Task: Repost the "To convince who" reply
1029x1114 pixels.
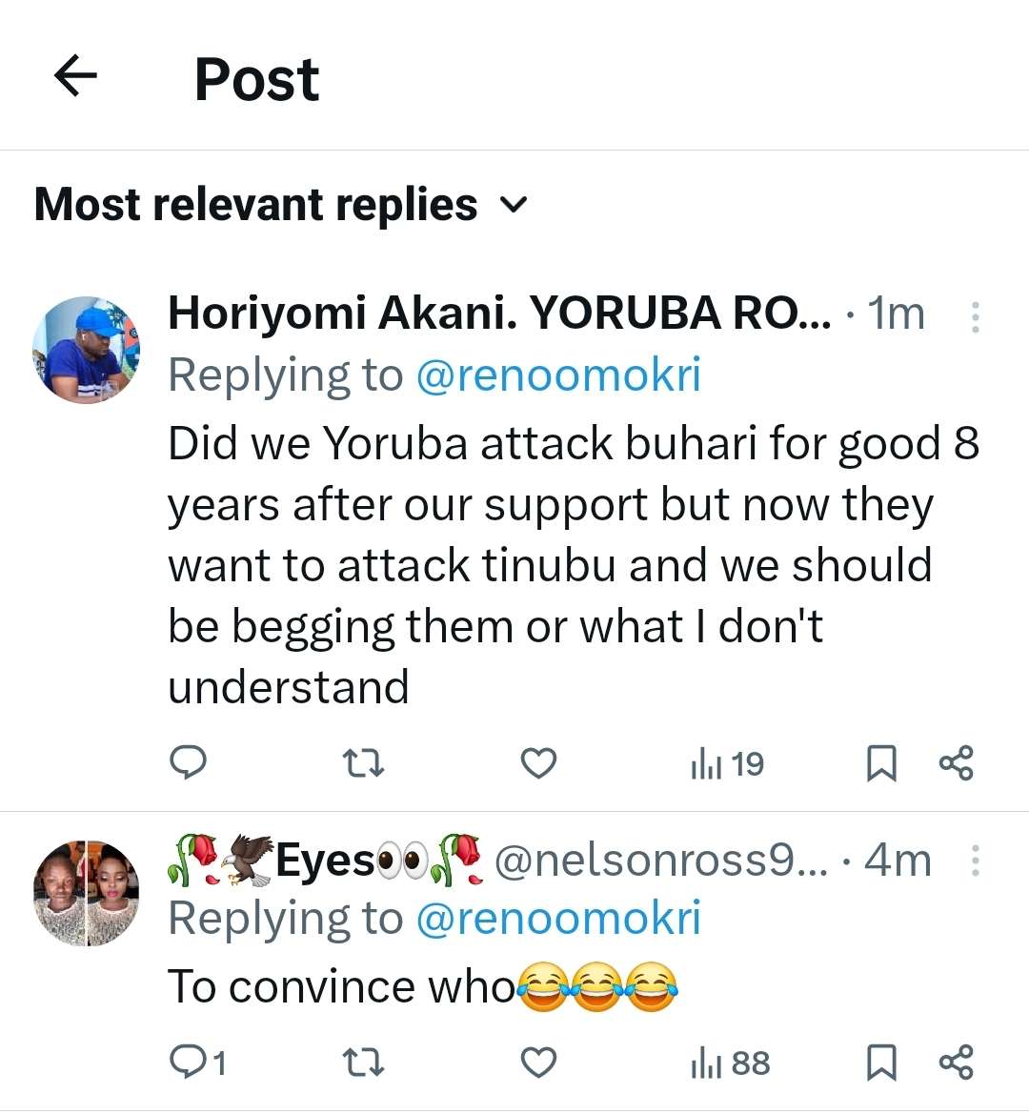Action: point(363,1063)
